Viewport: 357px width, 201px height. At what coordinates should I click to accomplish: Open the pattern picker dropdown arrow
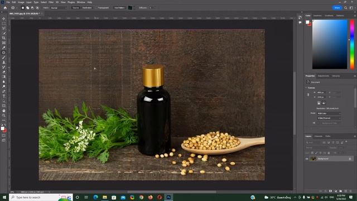(134, 8)
